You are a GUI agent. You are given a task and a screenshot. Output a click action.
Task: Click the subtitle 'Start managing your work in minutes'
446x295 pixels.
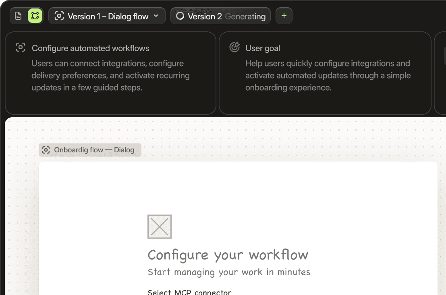(x=229, y=272)
